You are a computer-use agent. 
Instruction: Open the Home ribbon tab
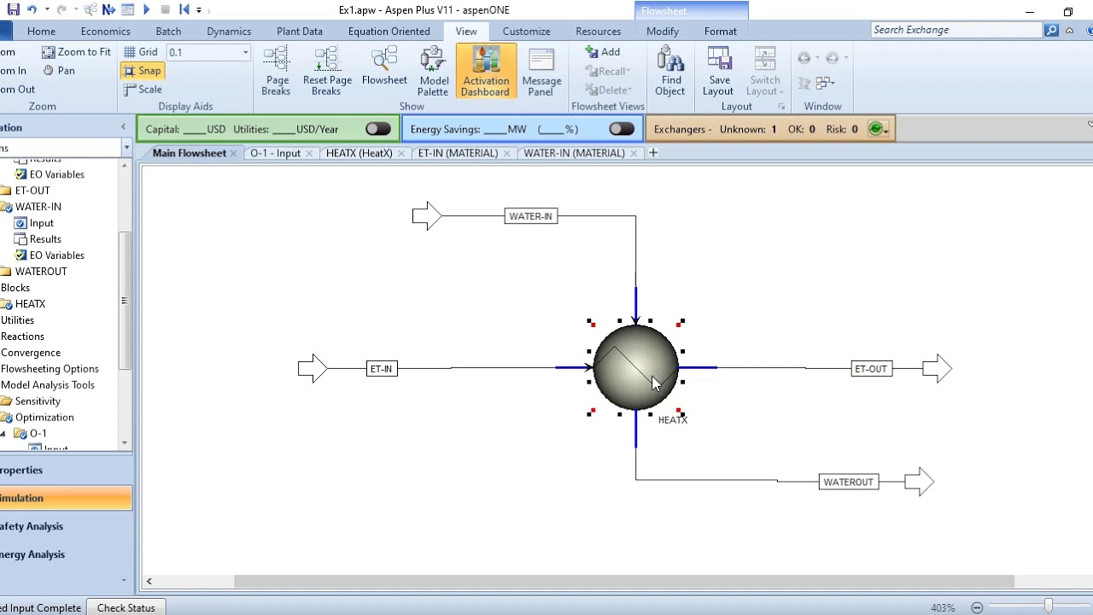(x=41, y=32)
